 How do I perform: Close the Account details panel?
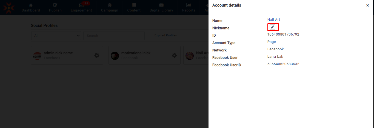pos(367,5)
